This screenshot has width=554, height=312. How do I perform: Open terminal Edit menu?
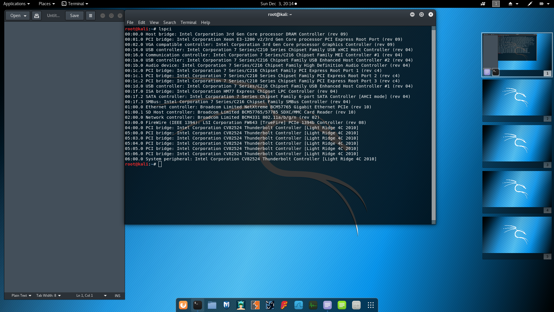coord(141,23)
